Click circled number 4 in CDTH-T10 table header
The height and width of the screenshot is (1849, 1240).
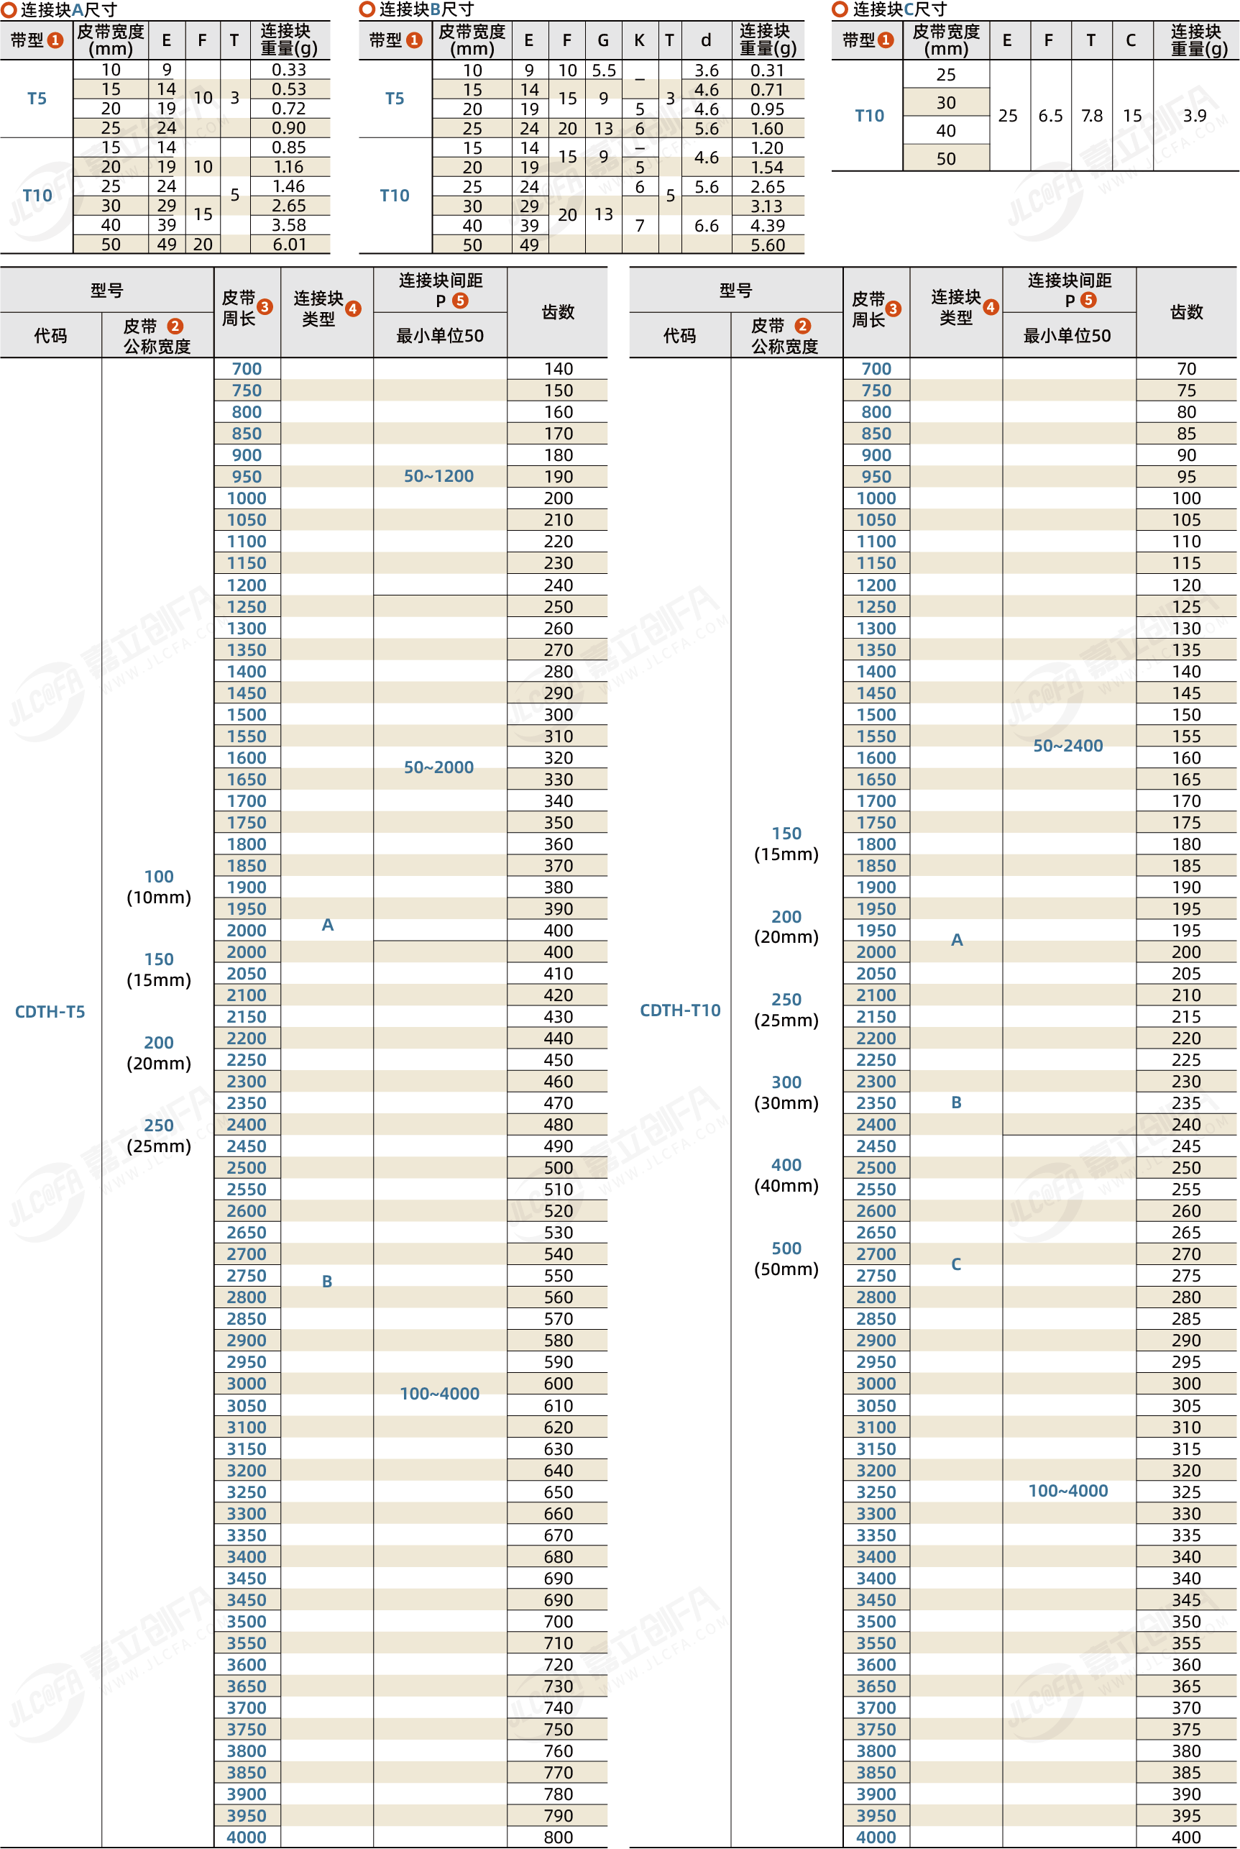(x=990, y=307)
